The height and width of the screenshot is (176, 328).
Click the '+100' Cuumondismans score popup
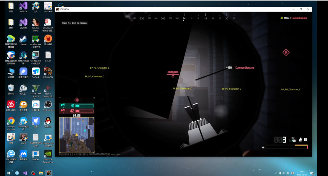click(240, 68)
